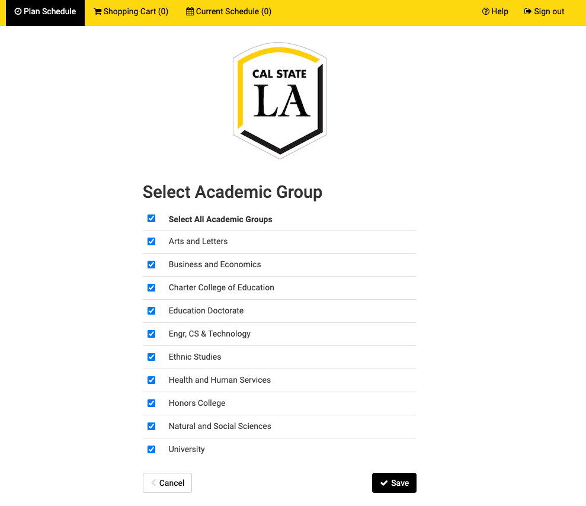Deselect the Engr, CS & Technology group
The height and width of the screenshot is (506, 586).
pyautogui.click(x=152, y=334)
